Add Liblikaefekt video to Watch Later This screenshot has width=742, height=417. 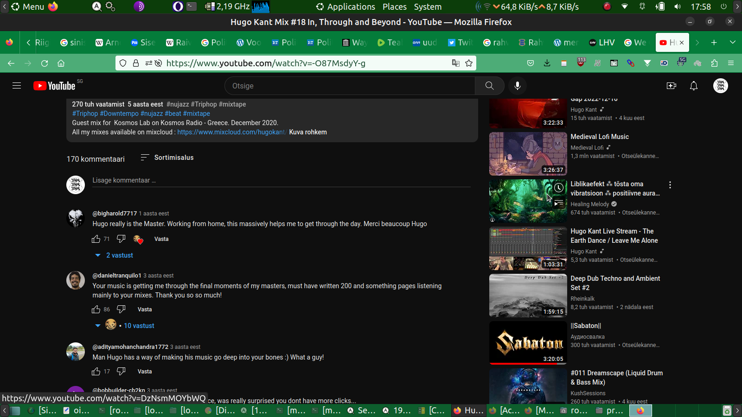pos(559,188)
